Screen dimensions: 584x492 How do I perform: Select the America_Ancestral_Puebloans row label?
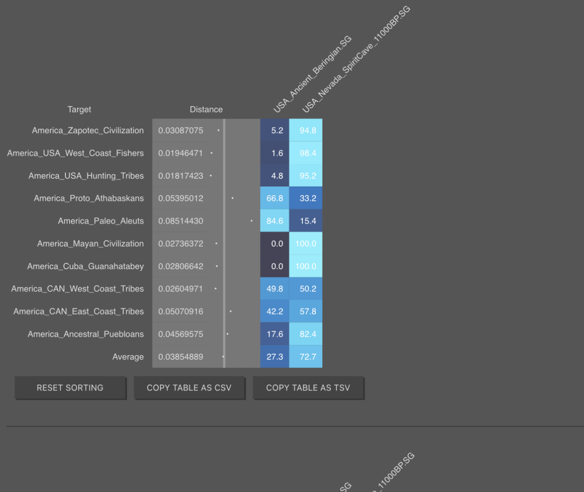click(86, 334)
